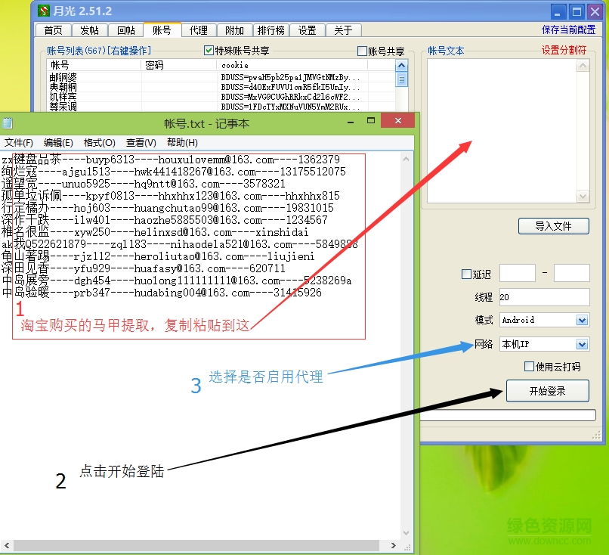This screenshot has width=609, height=555.
Task: Select account row 尊呆调
Action: click(x=221, y=107)
